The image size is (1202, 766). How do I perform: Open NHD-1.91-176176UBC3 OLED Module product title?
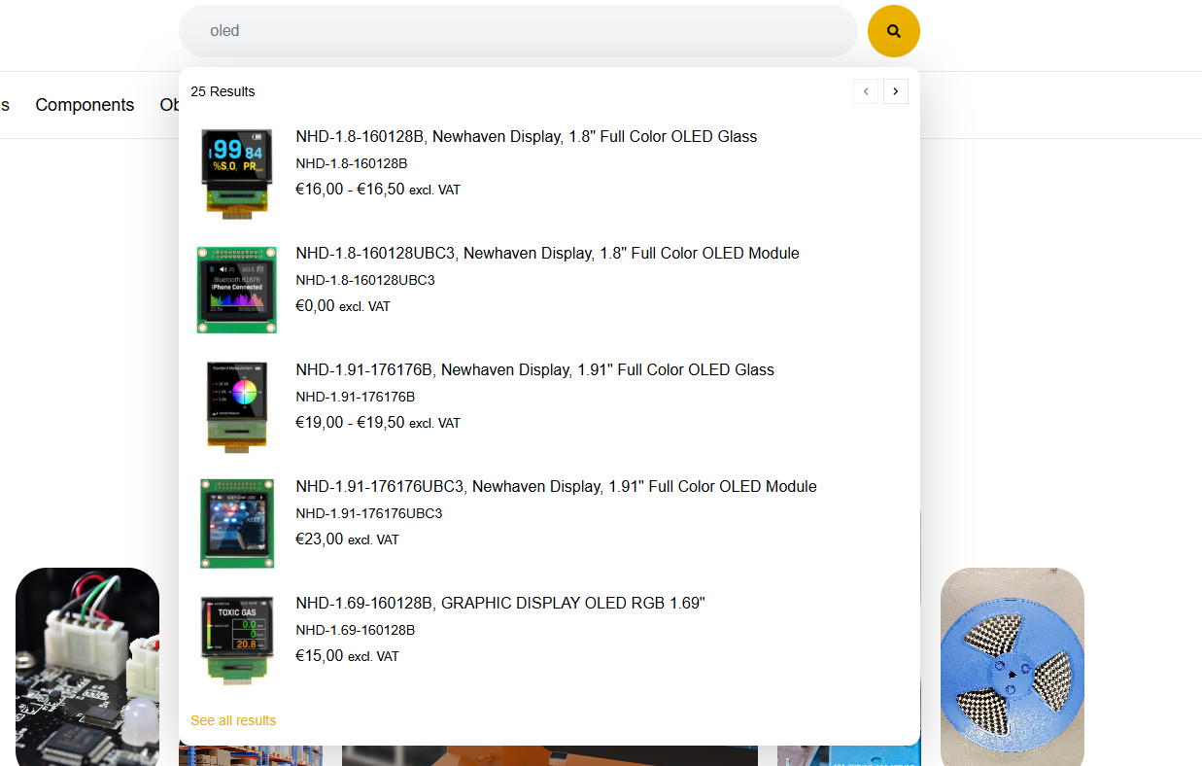tap(556, 487)
